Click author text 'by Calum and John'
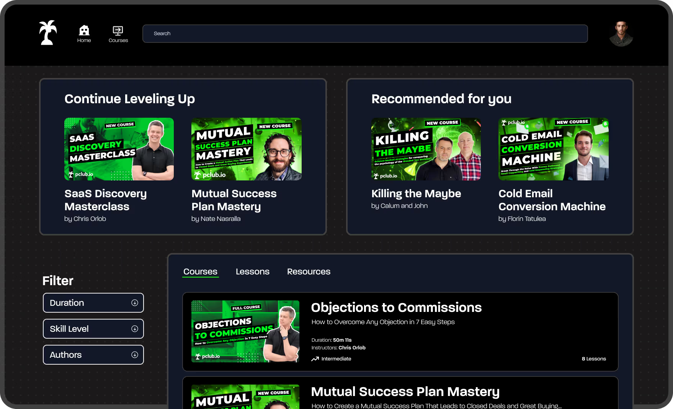The width and height of the screenshot is (673, 409). pyautogui.click(x=399, y=206)
